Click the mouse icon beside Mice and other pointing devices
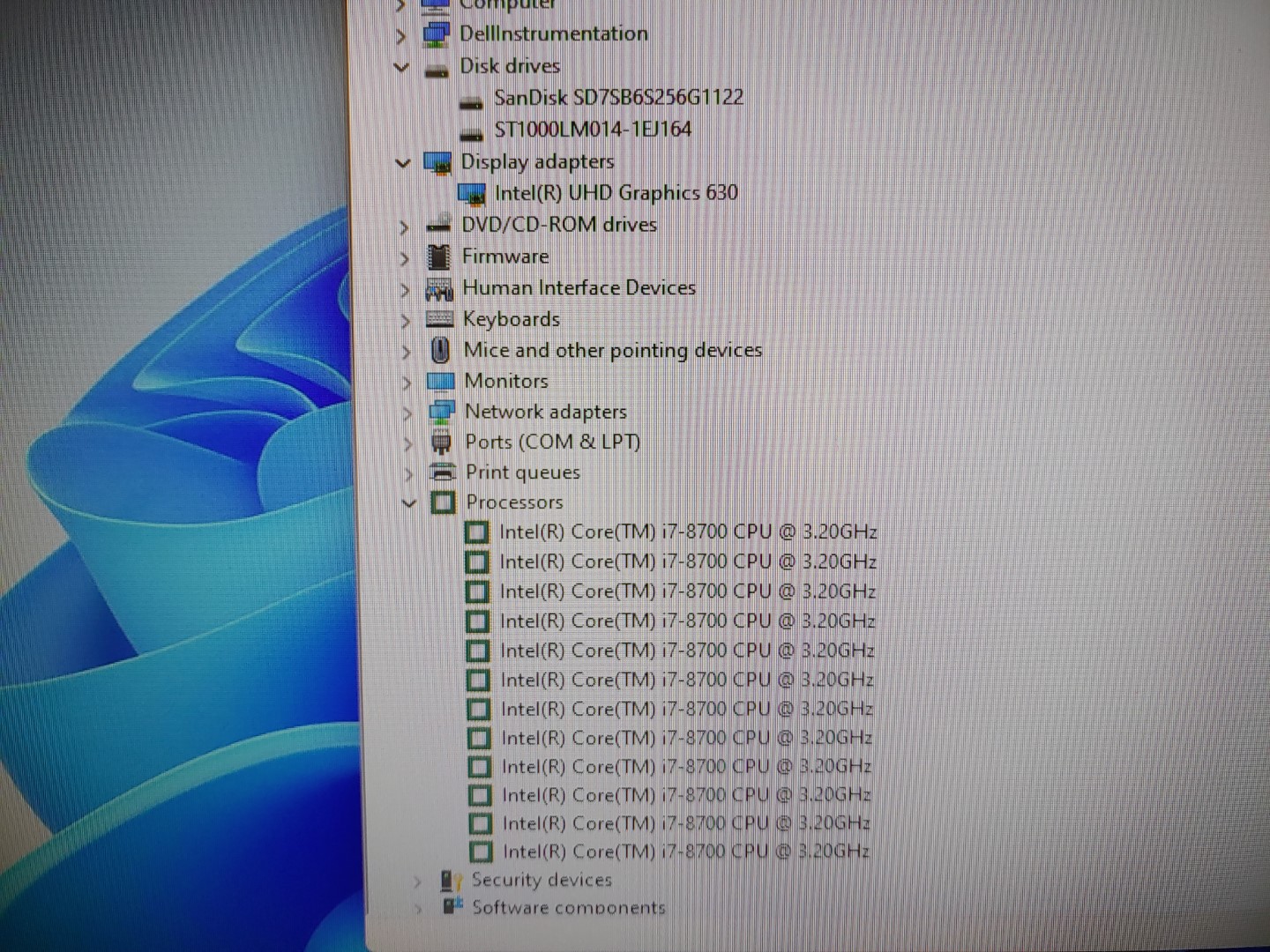 tap(440, 350)
